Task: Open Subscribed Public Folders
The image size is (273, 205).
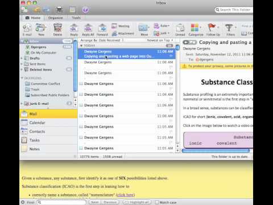Action: click(50, 95)
